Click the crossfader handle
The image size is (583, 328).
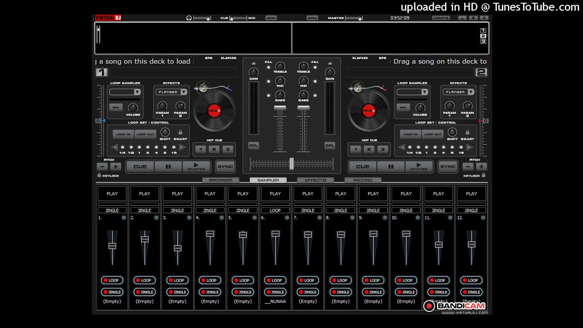coord(291,164)
